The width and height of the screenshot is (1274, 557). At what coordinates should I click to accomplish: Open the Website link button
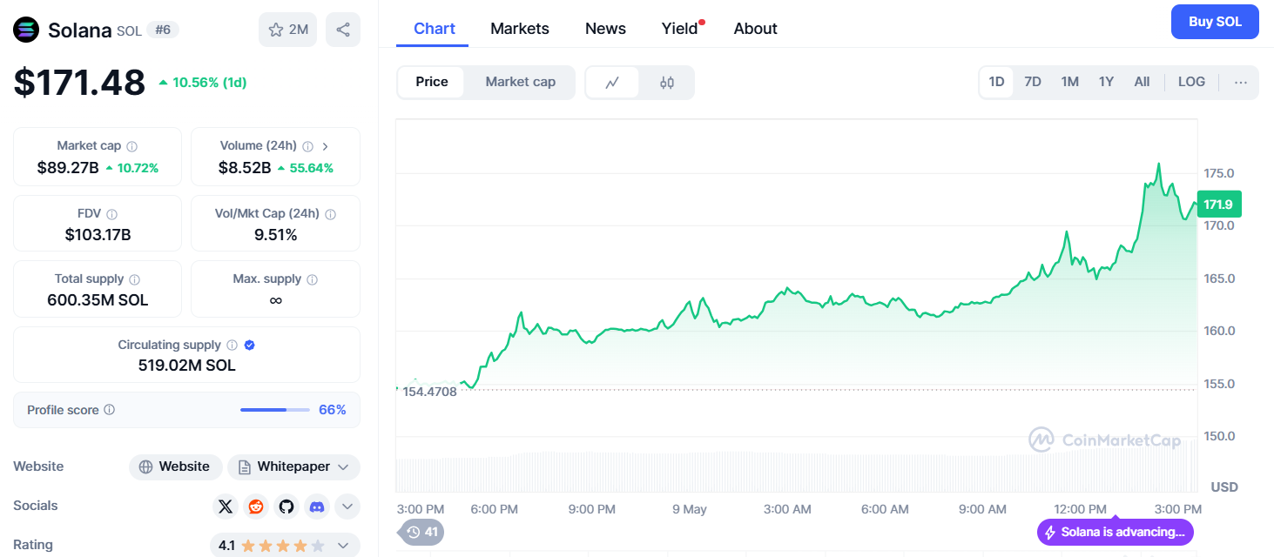[x=175, y=466]
